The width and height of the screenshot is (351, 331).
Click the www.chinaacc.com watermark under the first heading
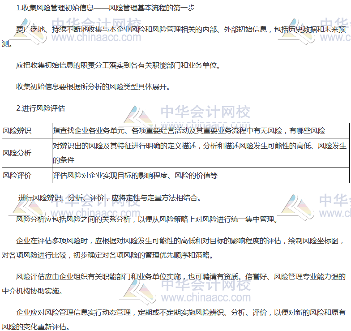click(x=96, y=38)
